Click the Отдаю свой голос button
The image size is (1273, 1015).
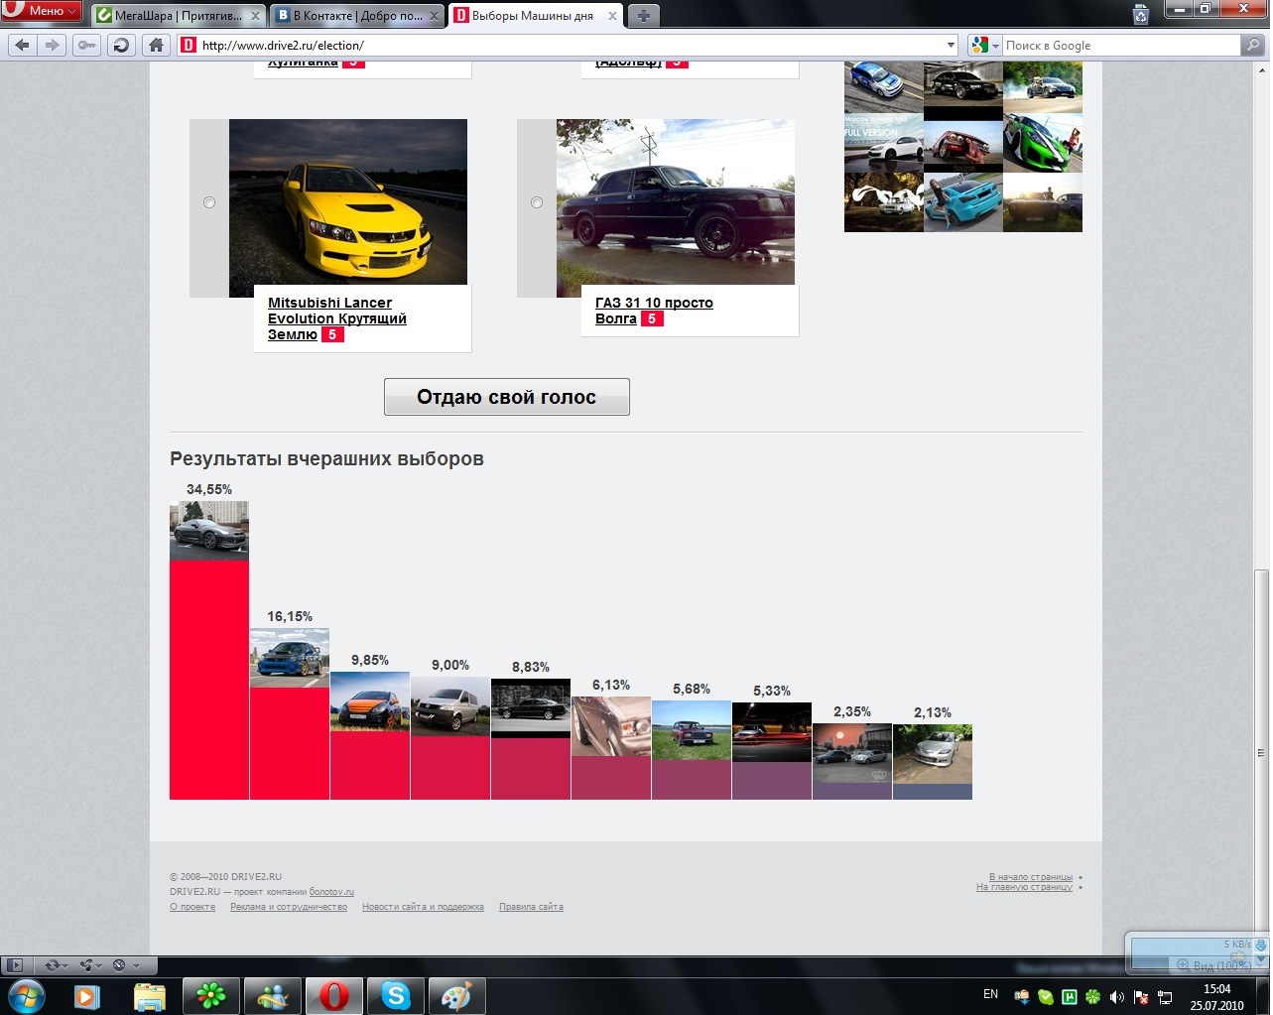point(507,397)
